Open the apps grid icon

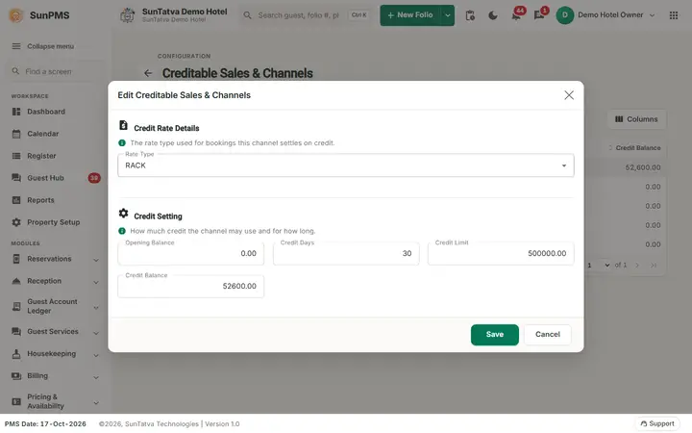pyautogui.click(x=674, y=15)
